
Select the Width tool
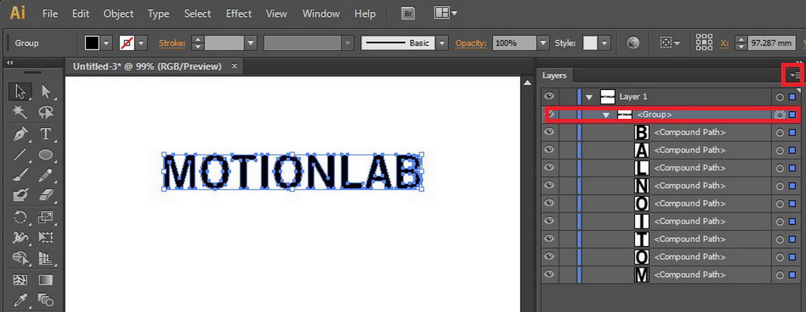point(20,238)
